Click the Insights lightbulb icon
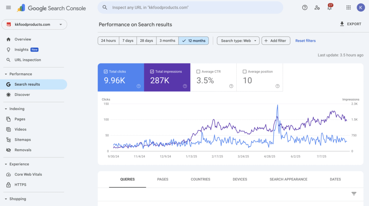Screen dimensions: 369x206 (9, 49)
